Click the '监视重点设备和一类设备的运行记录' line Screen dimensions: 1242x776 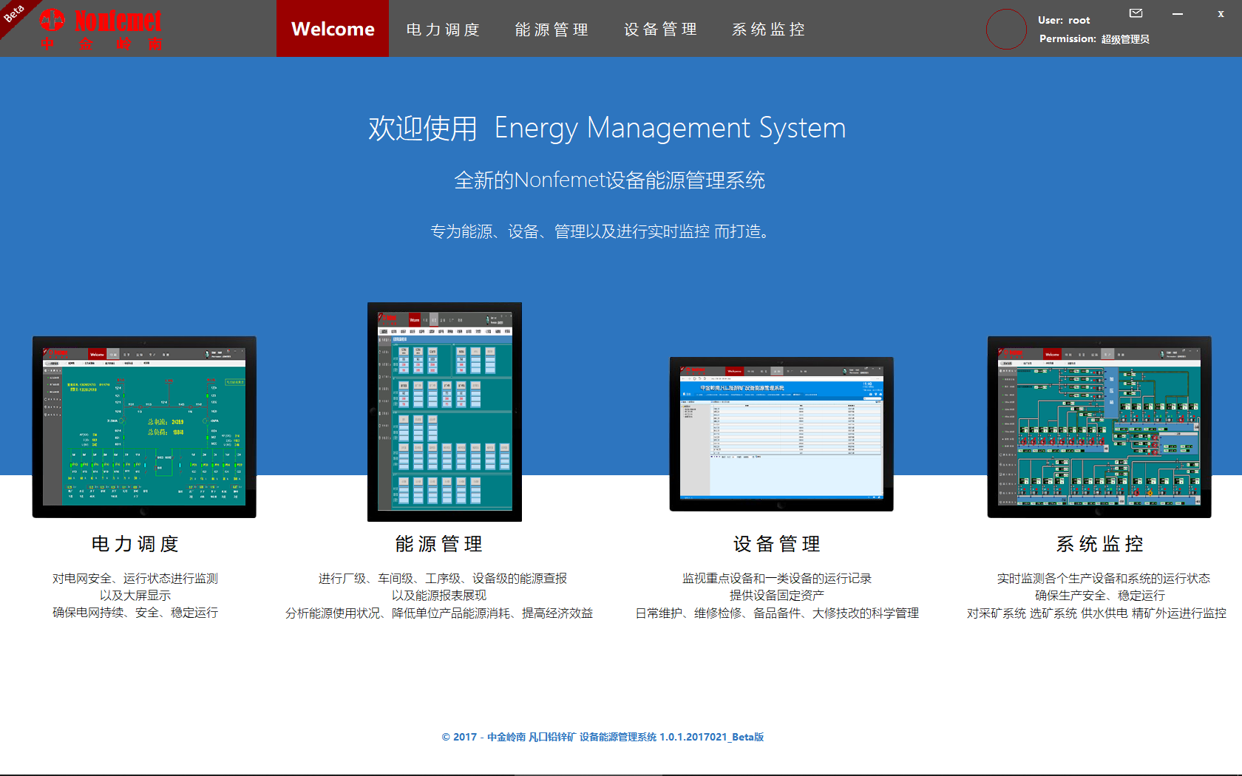click(777, 578)
